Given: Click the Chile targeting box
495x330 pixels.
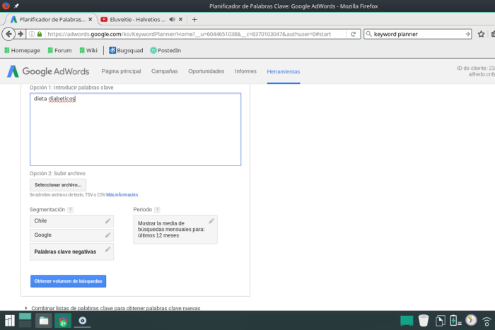Looking at the screenshot, I should coord(71,221).
